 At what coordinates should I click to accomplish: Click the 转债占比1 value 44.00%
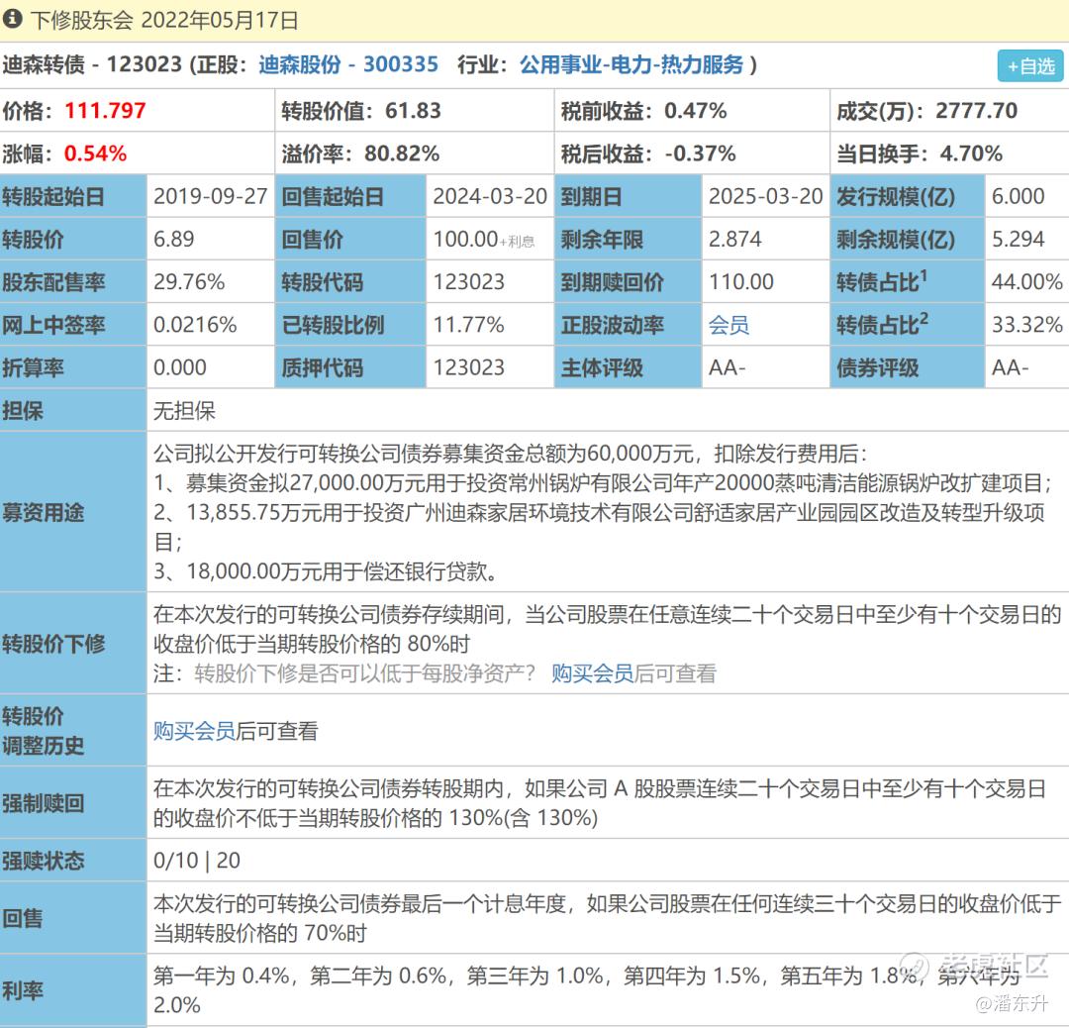[x=1026, y=281]
